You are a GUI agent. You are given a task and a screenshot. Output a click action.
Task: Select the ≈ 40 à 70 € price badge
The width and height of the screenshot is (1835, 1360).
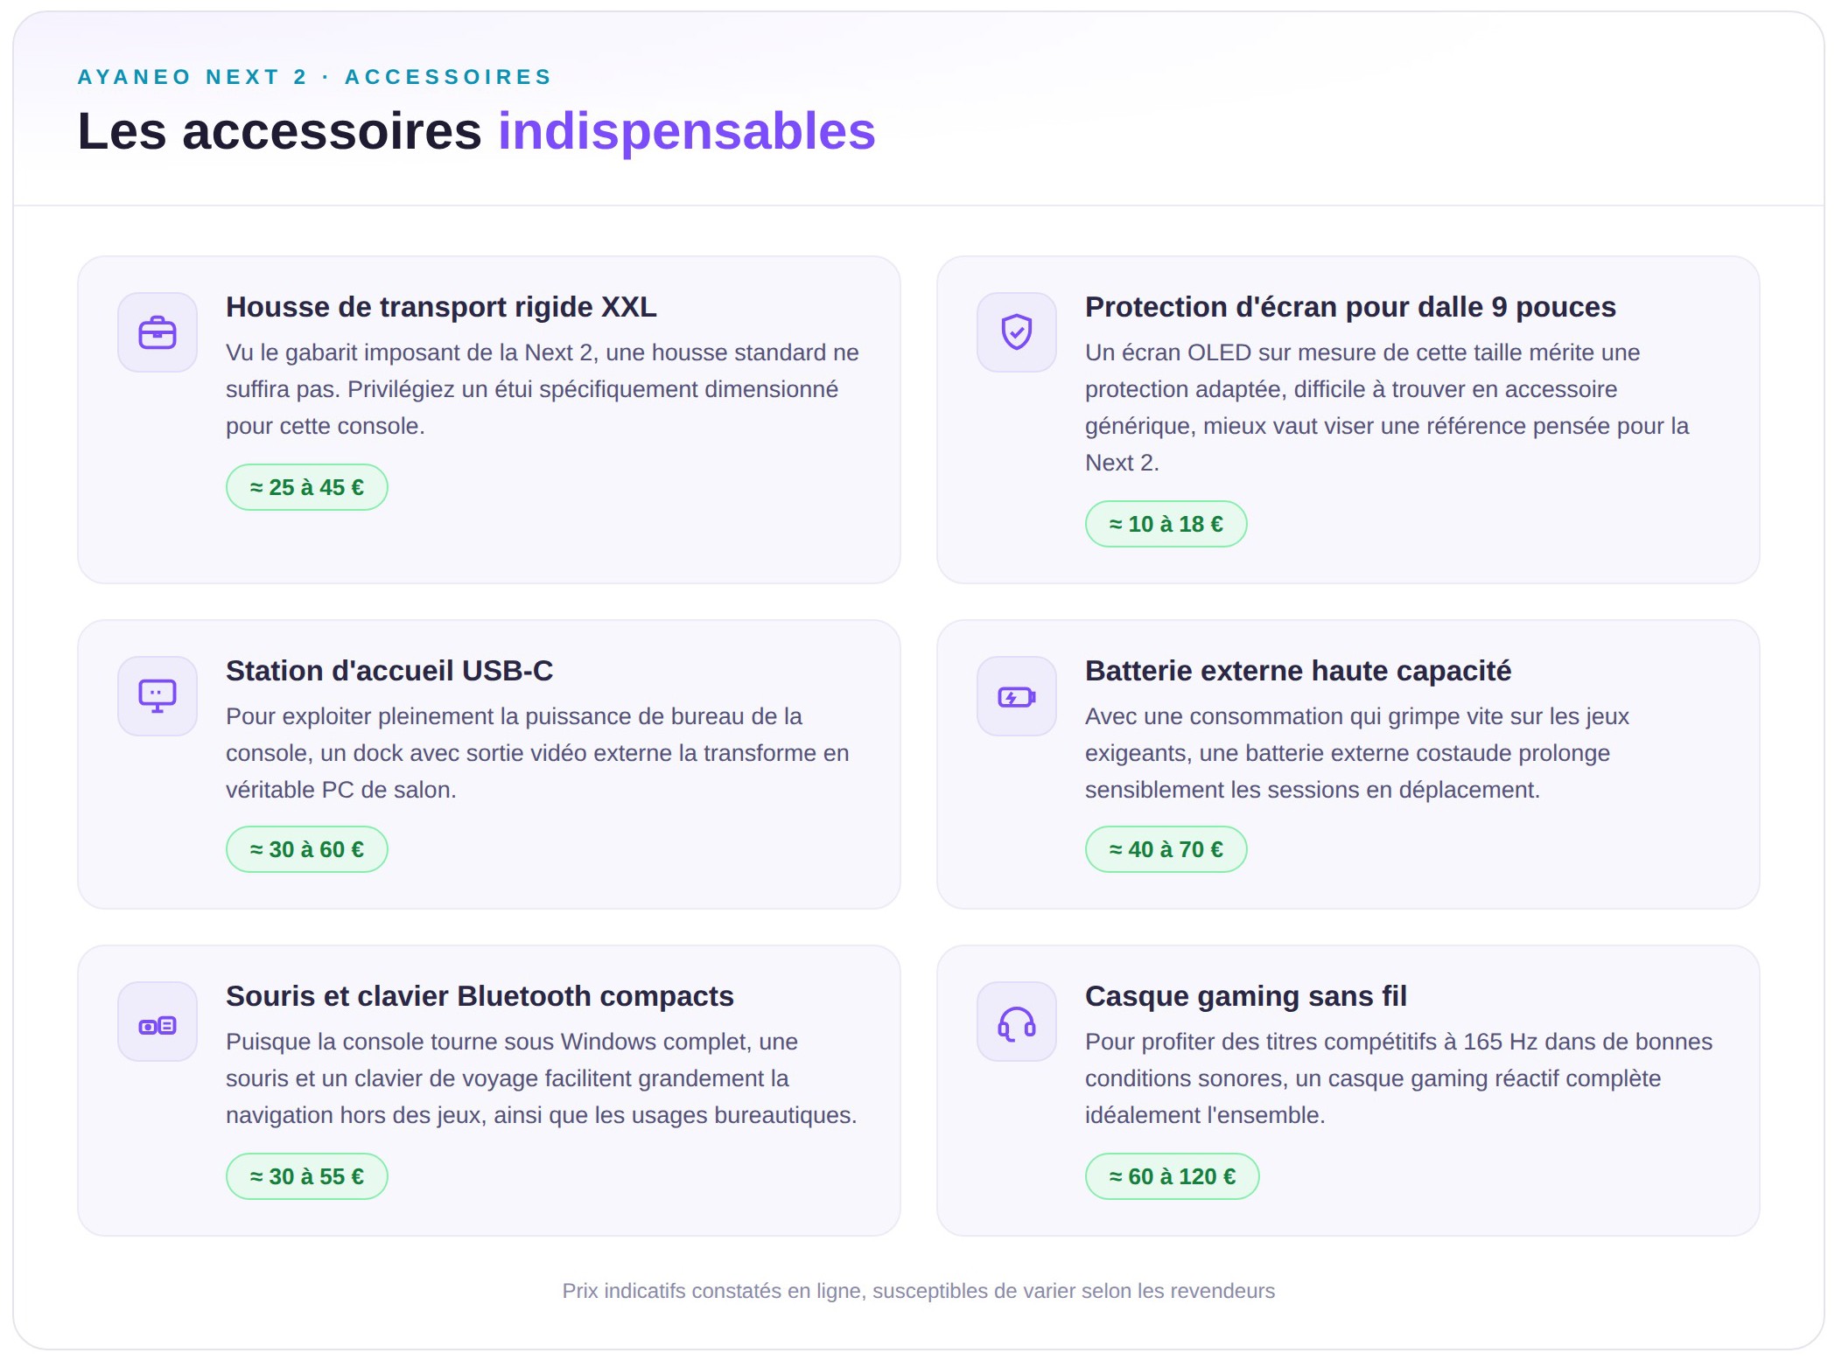click(x=1166, y=849)
